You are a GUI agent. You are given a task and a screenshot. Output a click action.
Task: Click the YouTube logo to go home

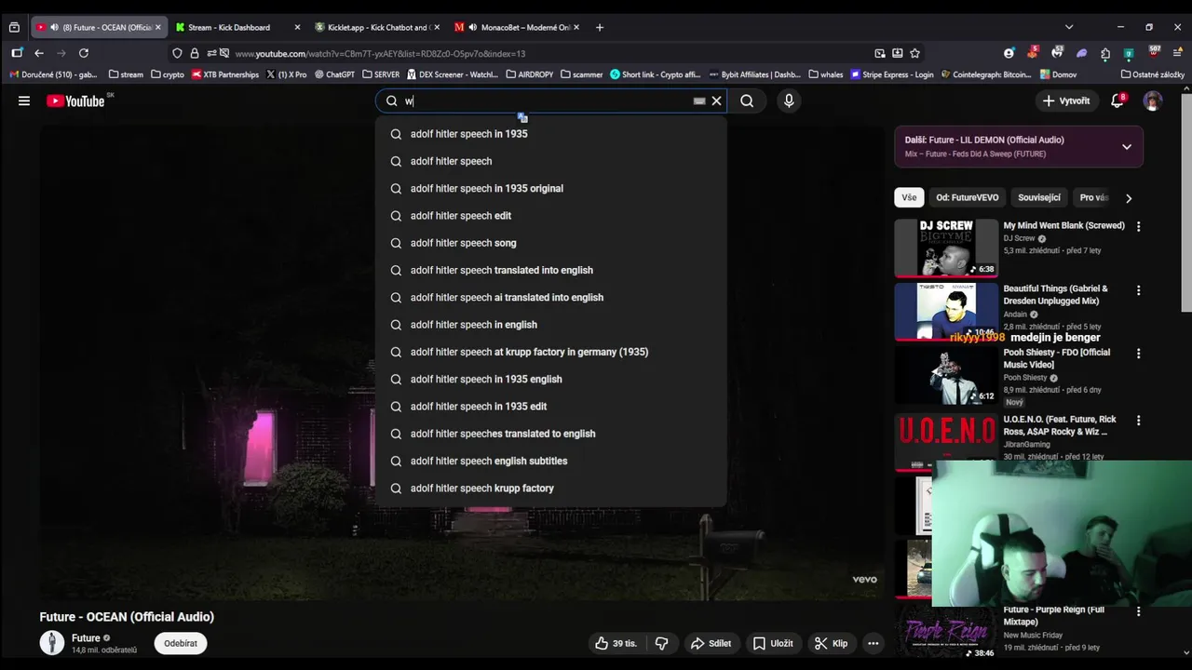coord(75,100)
